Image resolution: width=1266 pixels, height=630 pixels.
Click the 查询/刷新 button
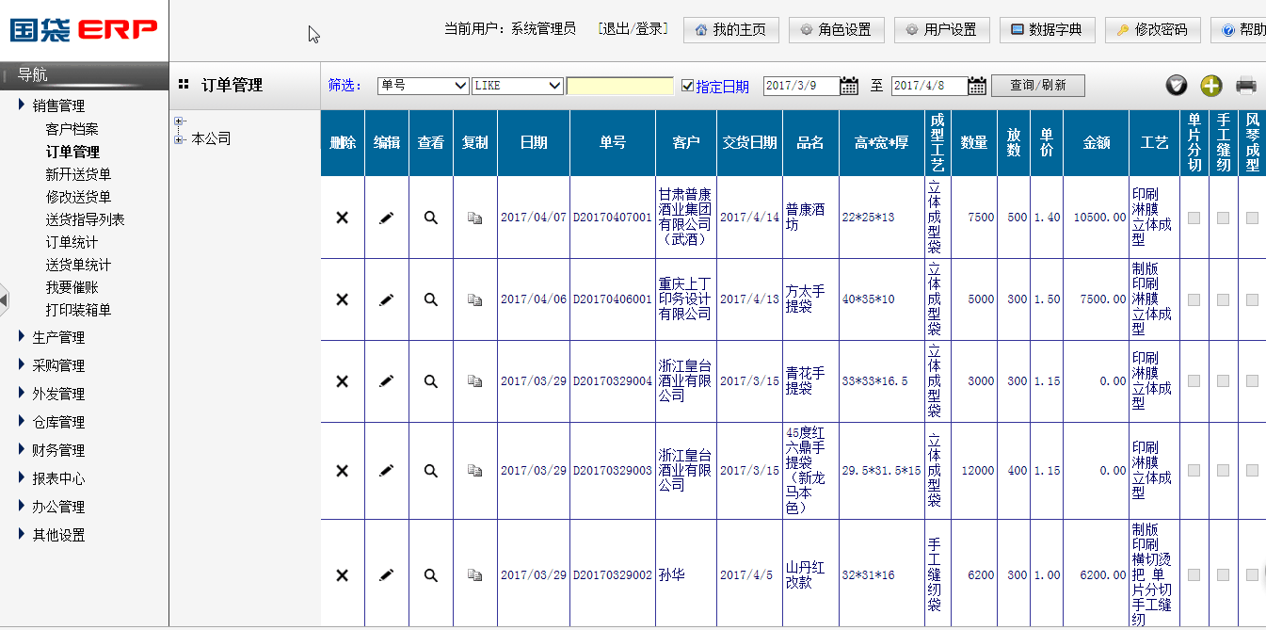tap(1037, 86)
